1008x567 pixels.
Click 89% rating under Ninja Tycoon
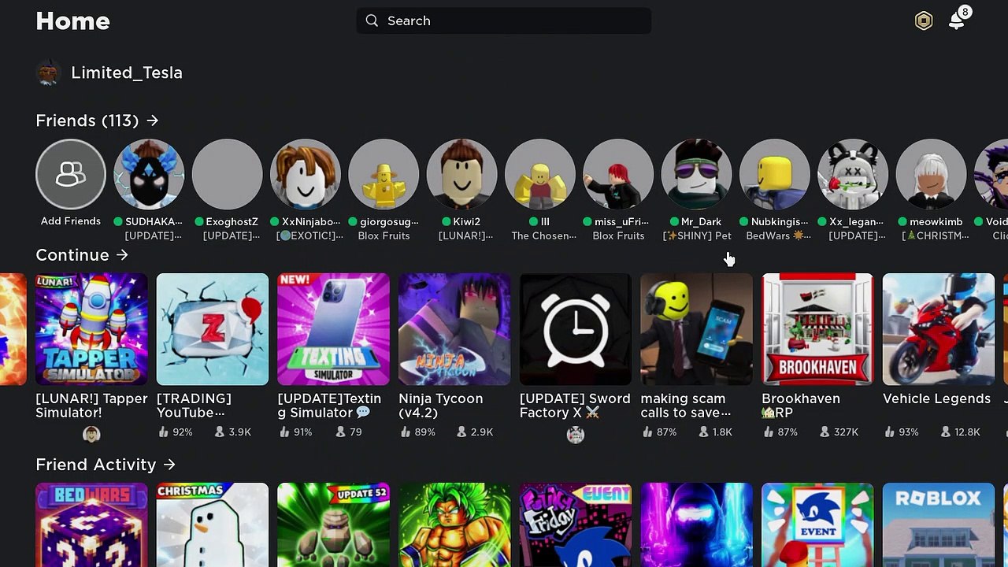coord(424,432)
